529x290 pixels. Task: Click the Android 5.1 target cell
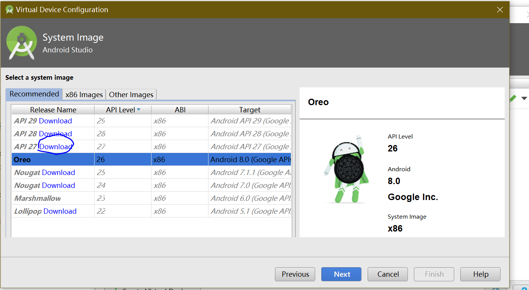click(x=250, y=211)
